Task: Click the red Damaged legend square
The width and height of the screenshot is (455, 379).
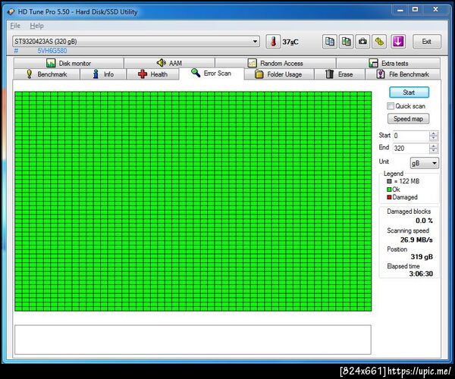Action: point(389,198)
